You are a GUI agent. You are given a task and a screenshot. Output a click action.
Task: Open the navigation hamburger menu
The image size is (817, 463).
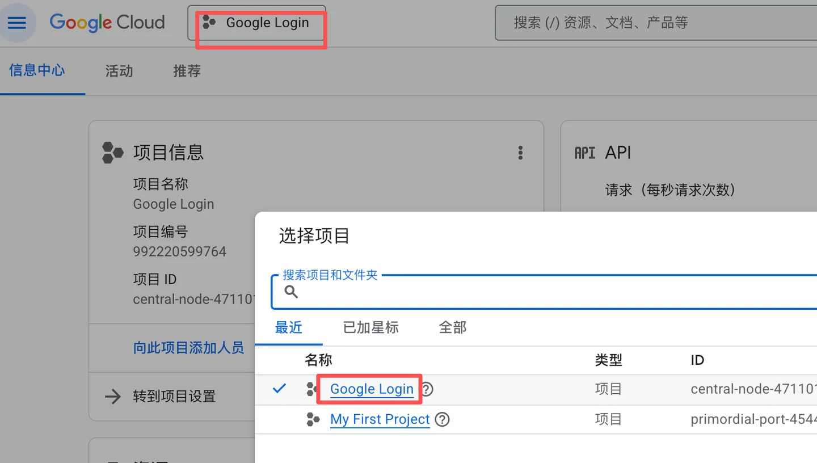pyautogui.click(x=17, y=22)
